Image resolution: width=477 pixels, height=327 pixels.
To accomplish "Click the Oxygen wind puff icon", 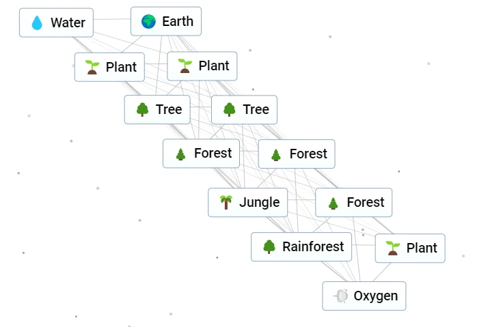I will (340, 296).
